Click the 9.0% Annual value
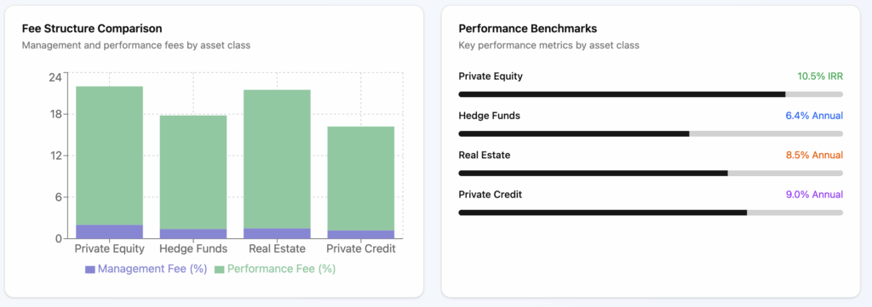The width and height of the screenshot is (872, 307). pyautogui.click(x=814, y=195)
